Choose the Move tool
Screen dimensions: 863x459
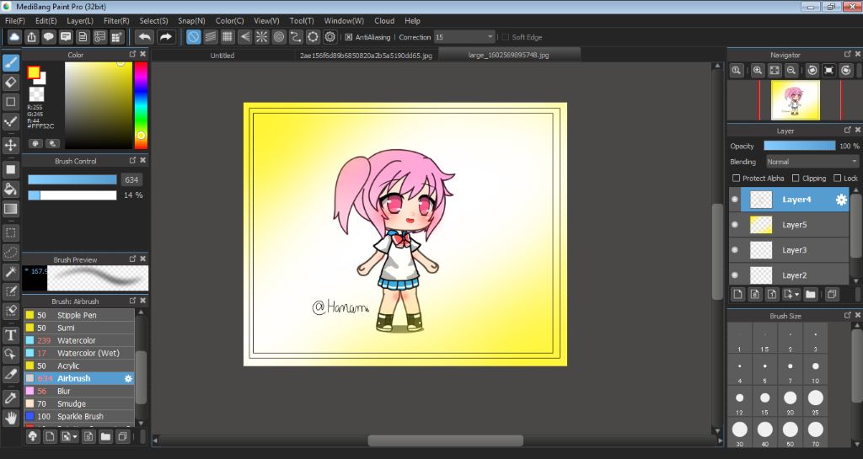pyautogui.click(x=10, y=145)
